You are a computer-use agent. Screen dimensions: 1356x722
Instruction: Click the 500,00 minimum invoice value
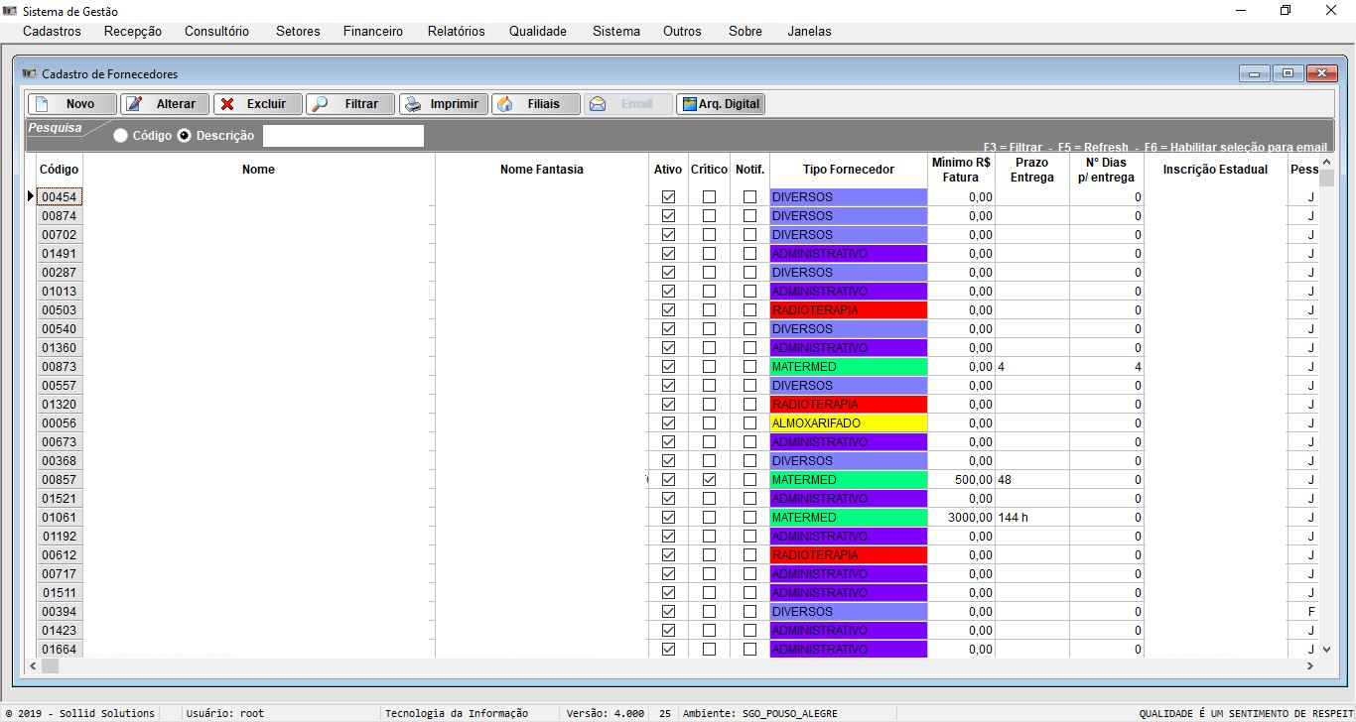961,480
